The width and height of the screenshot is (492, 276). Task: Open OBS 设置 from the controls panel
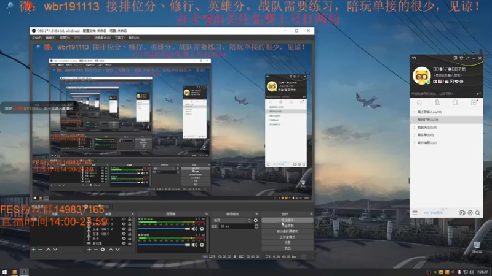287,243
